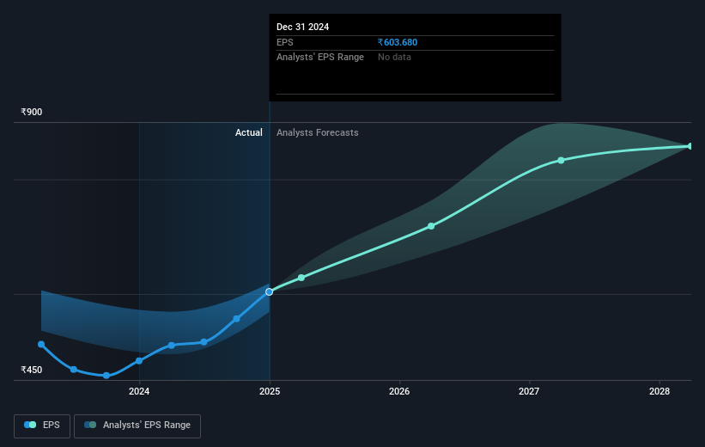This screenshot has height=447, width=705.
Task: Click the first forecast point after 2025
Action: [301, 278]
